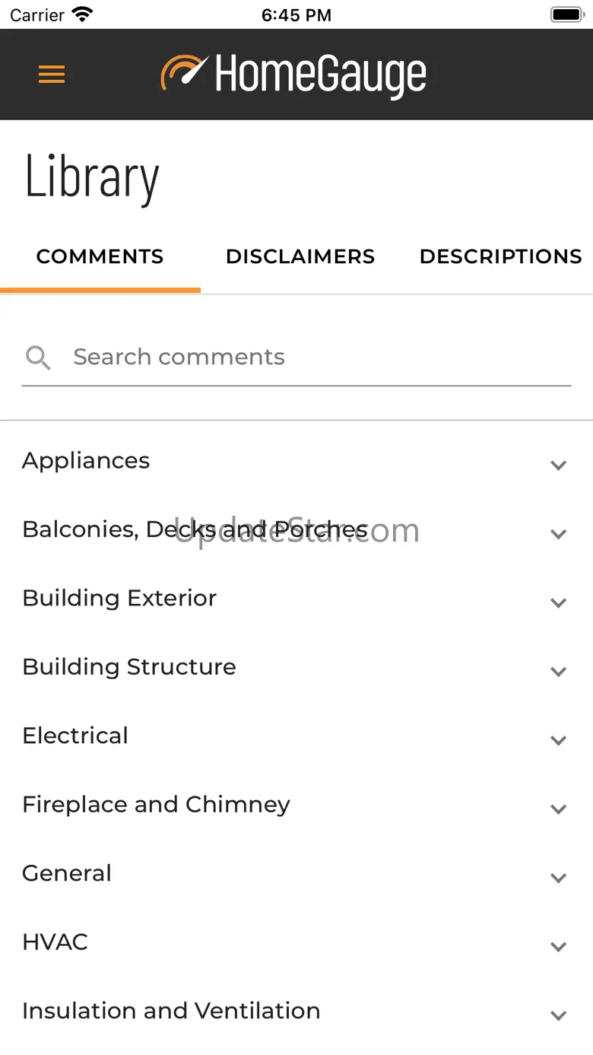Click the Wi-Fi status icon
The height and width of the screenshot is (1055, 593).
pyautogui.click(x=82, y=14)
